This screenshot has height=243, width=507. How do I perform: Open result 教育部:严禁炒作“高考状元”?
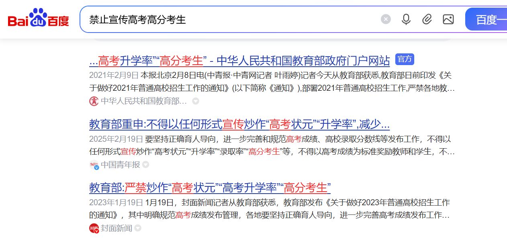click(x=210, y=188)
